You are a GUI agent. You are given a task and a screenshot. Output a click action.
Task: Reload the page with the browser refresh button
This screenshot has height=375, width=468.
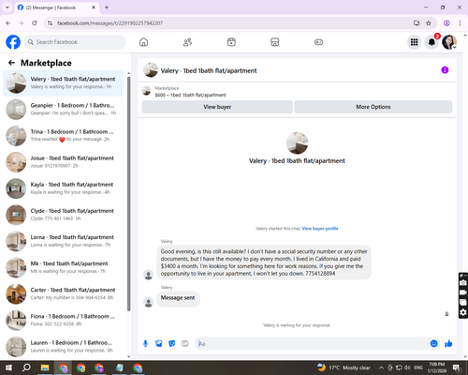click(x=35, y=23)
